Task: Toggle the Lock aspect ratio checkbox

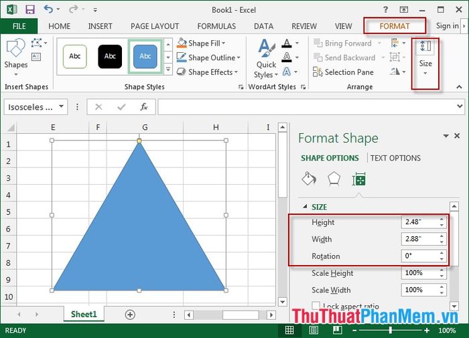Action: coord(316,306)
